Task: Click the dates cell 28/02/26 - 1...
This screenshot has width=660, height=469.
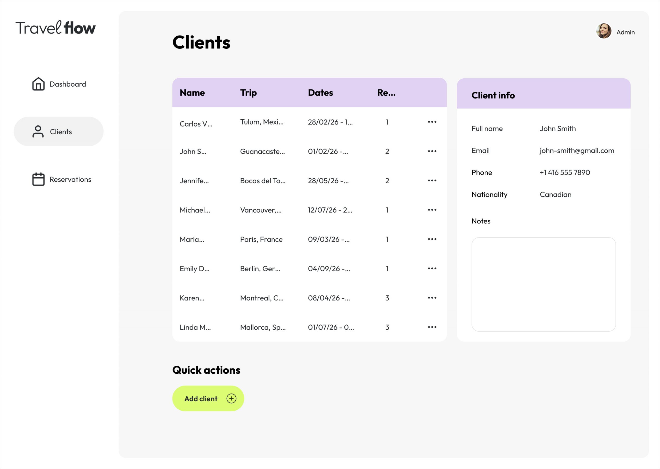Action: click(330, 122)
